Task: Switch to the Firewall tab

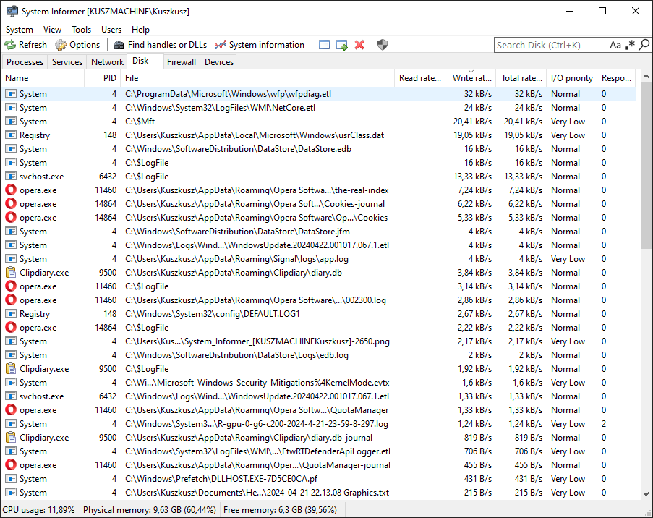Action: point(182,62)
